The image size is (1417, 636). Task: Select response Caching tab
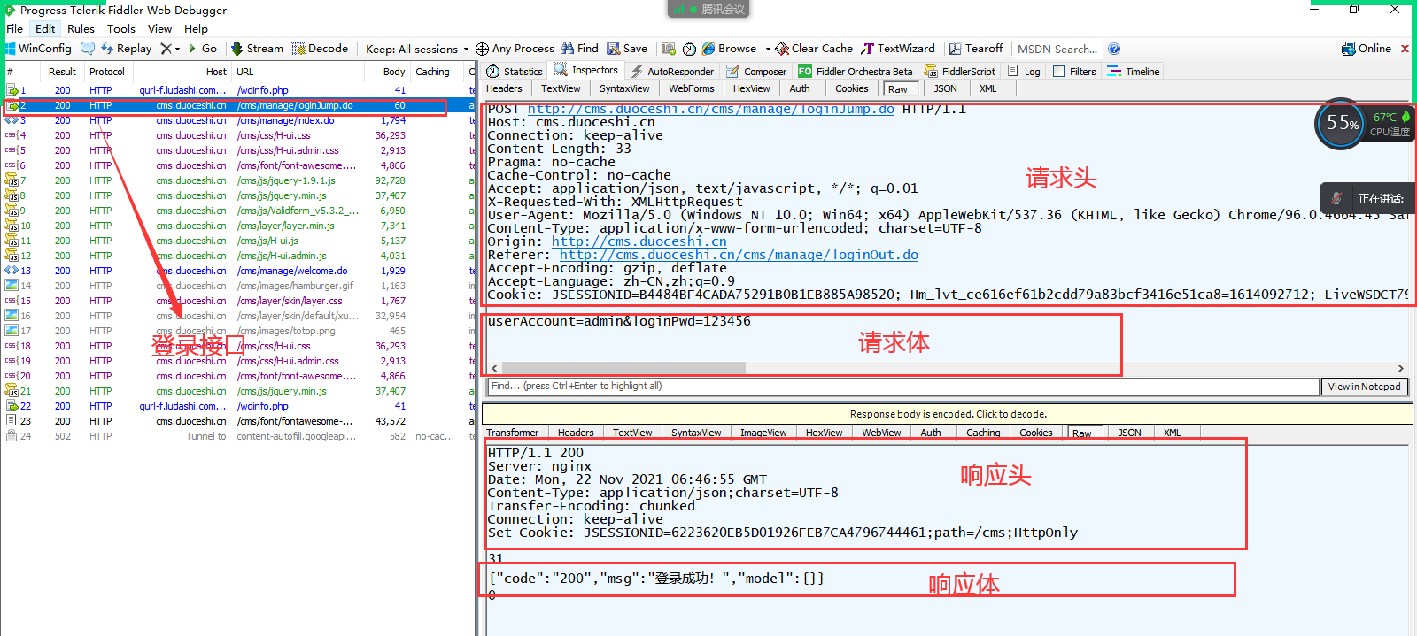click(x=983, y=433)
